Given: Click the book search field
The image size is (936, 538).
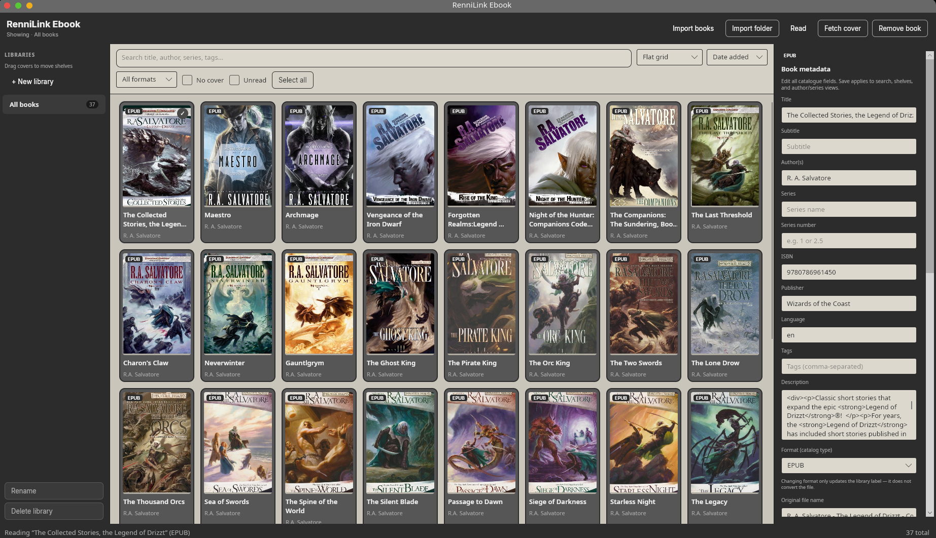Looking at the screenshot, I should (373, 58).
